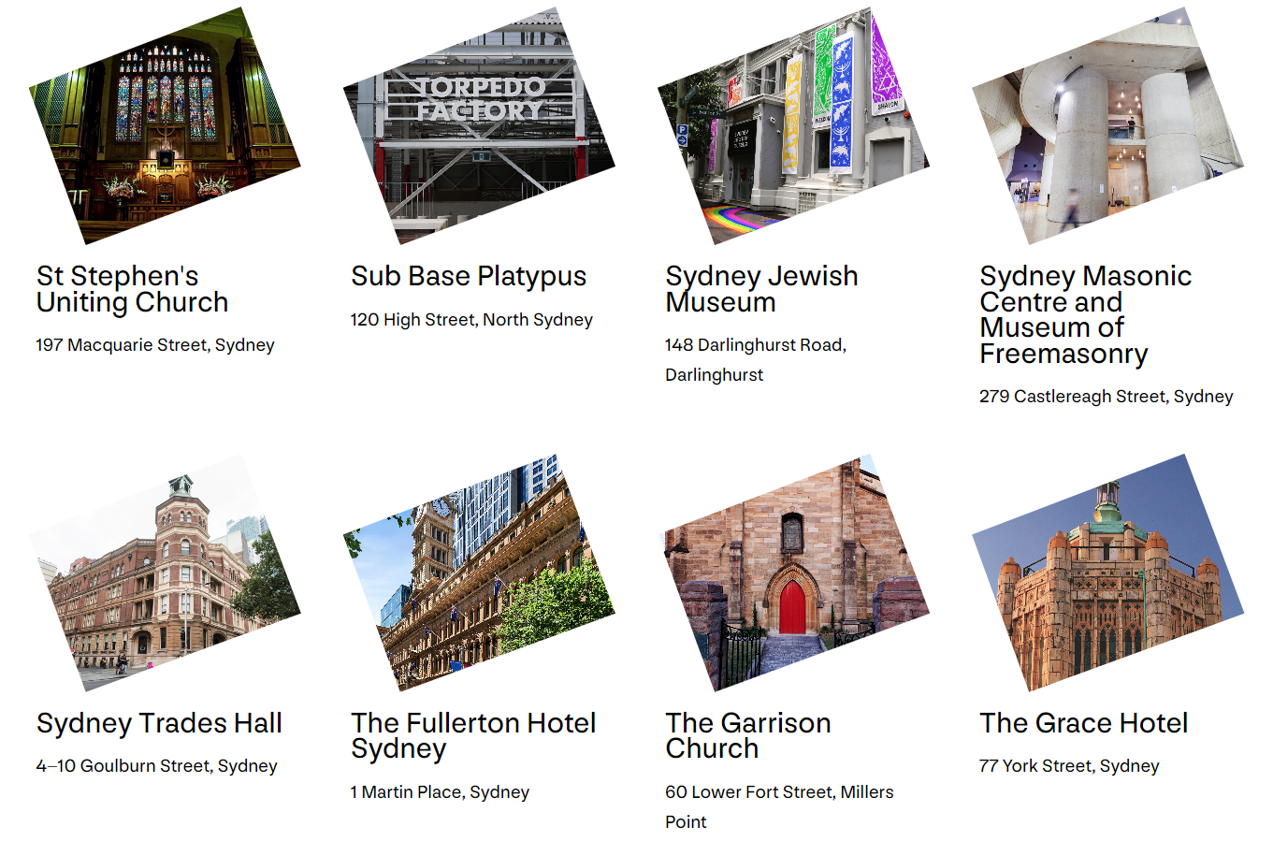Click the Sub Base Platypus title
The height and width of the screenshot is (841, 1273).
[469, 277]
